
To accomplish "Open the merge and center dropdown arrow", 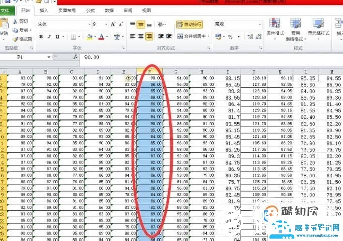I will click(208, 36).
